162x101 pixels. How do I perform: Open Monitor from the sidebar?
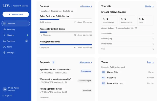pos(16,35)
